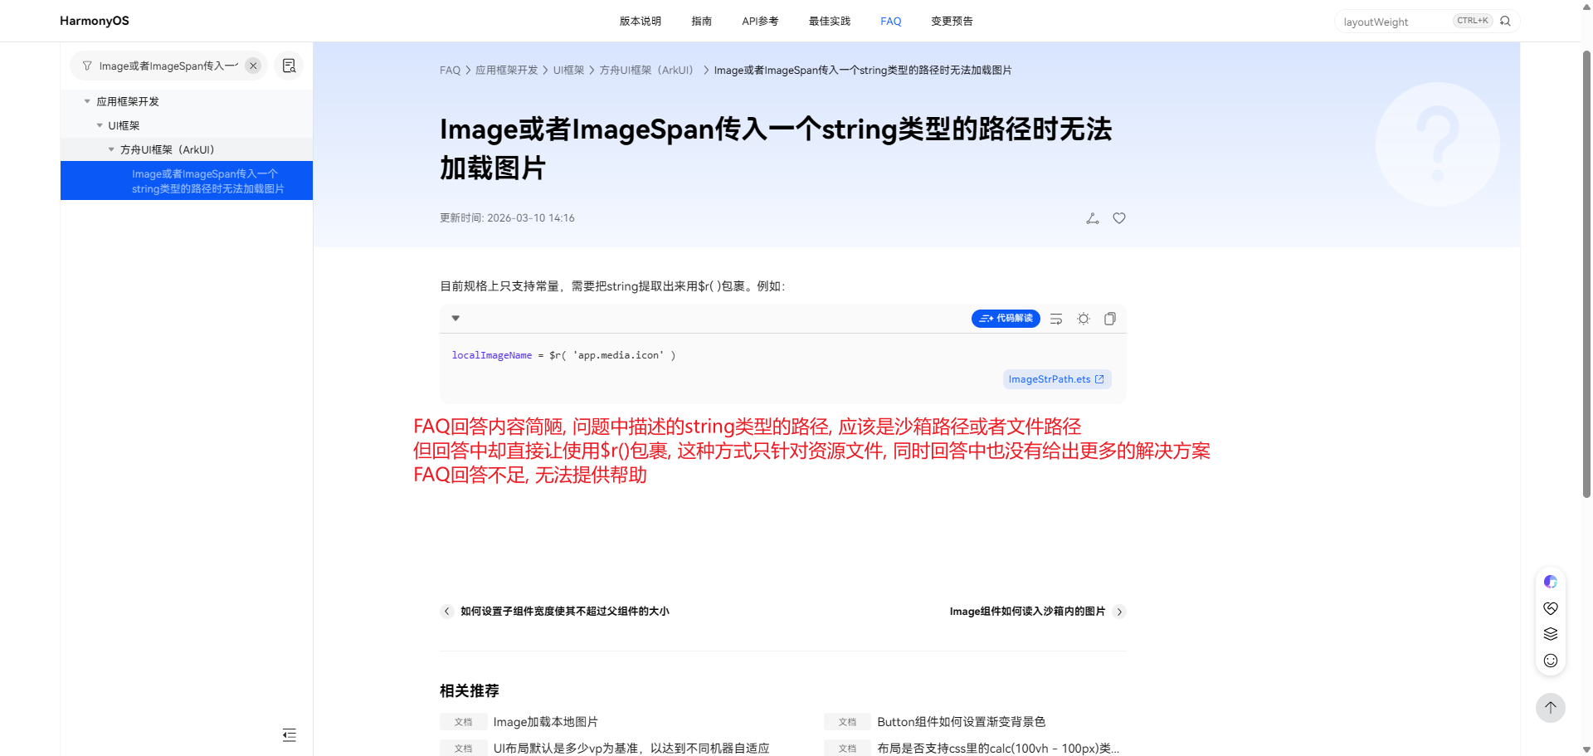Image resolution: width=1593 pixels, height=756 pixels.
Task: Open the FAQ menu tab
Action: click(x=891, y=21)
